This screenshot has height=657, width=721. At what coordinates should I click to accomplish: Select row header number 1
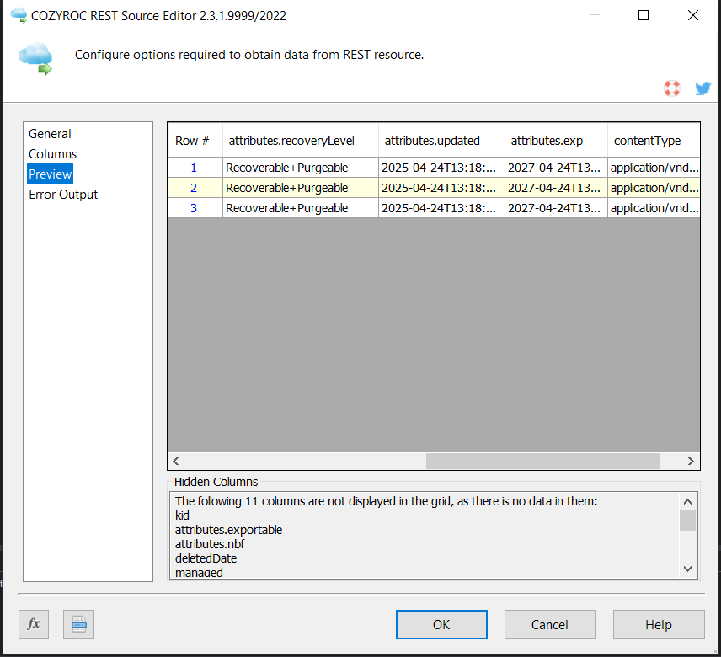point(195,168)
